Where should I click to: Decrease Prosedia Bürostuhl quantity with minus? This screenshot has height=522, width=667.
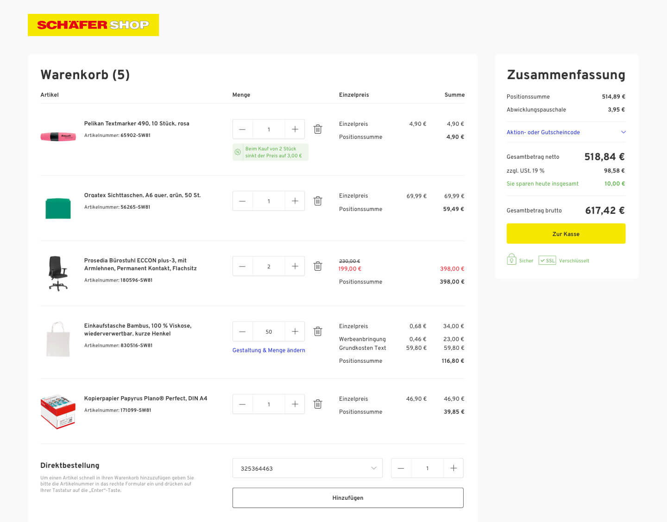[242, 266]
